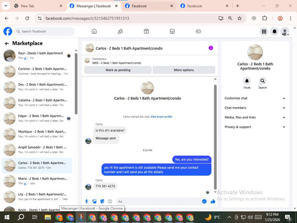Open the Facebook menu grid icon
The image size is (297, 223).
coord(264,32)
